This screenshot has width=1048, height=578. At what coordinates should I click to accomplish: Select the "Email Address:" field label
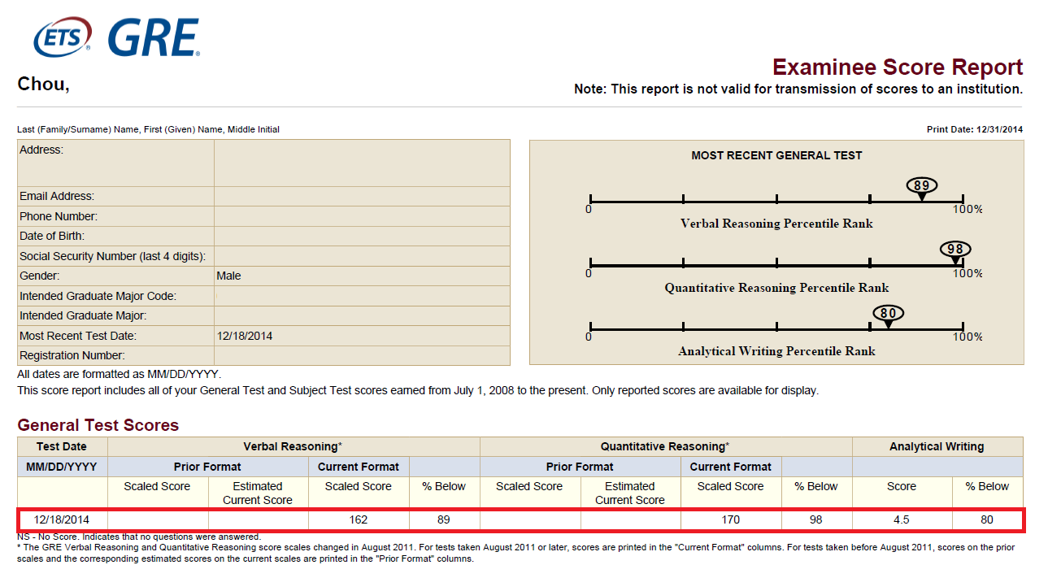[57, 196]
